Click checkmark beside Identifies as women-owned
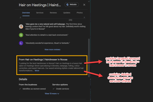This screenshot has width=153, height=102. click(x=20, y=89)
